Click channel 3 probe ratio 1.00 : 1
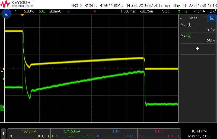The image size is (217, 139). pos(130,136)
